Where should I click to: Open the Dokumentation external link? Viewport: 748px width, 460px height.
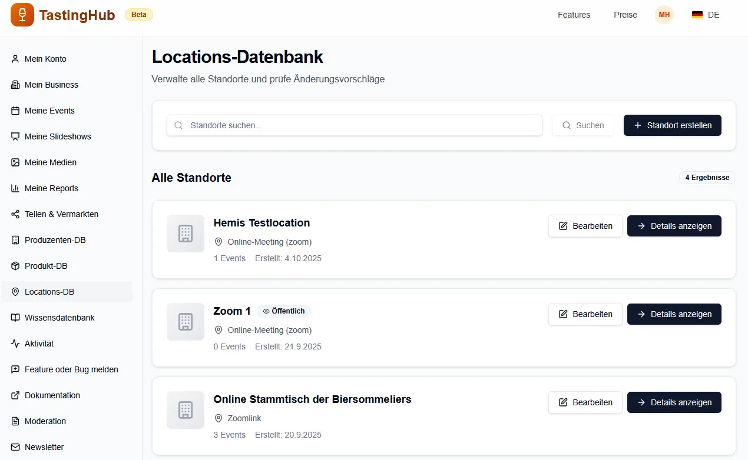pyautogui.click(x=52, y=395)
